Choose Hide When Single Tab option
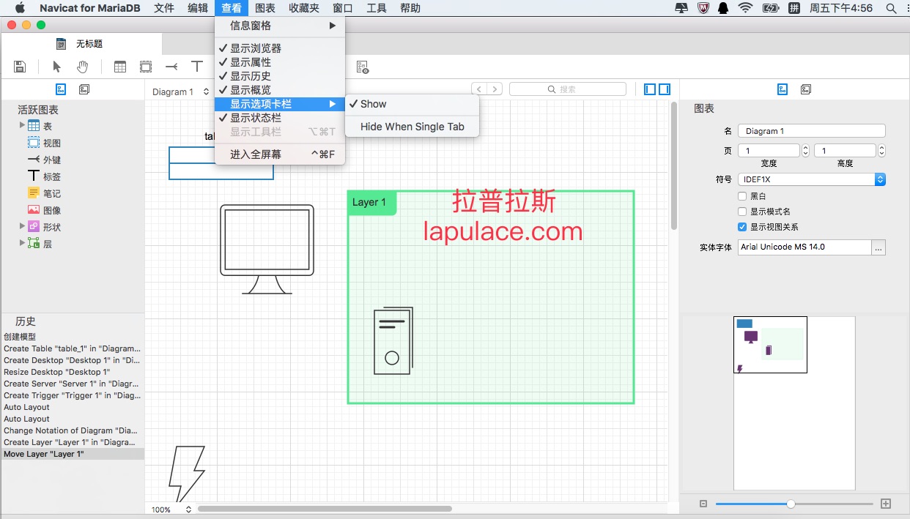This screenshot has width=910, height=519. 412,127
